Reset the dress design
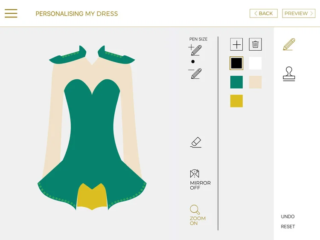The height and width of the screenshot is (240, 320). click(x=288, y=226)
